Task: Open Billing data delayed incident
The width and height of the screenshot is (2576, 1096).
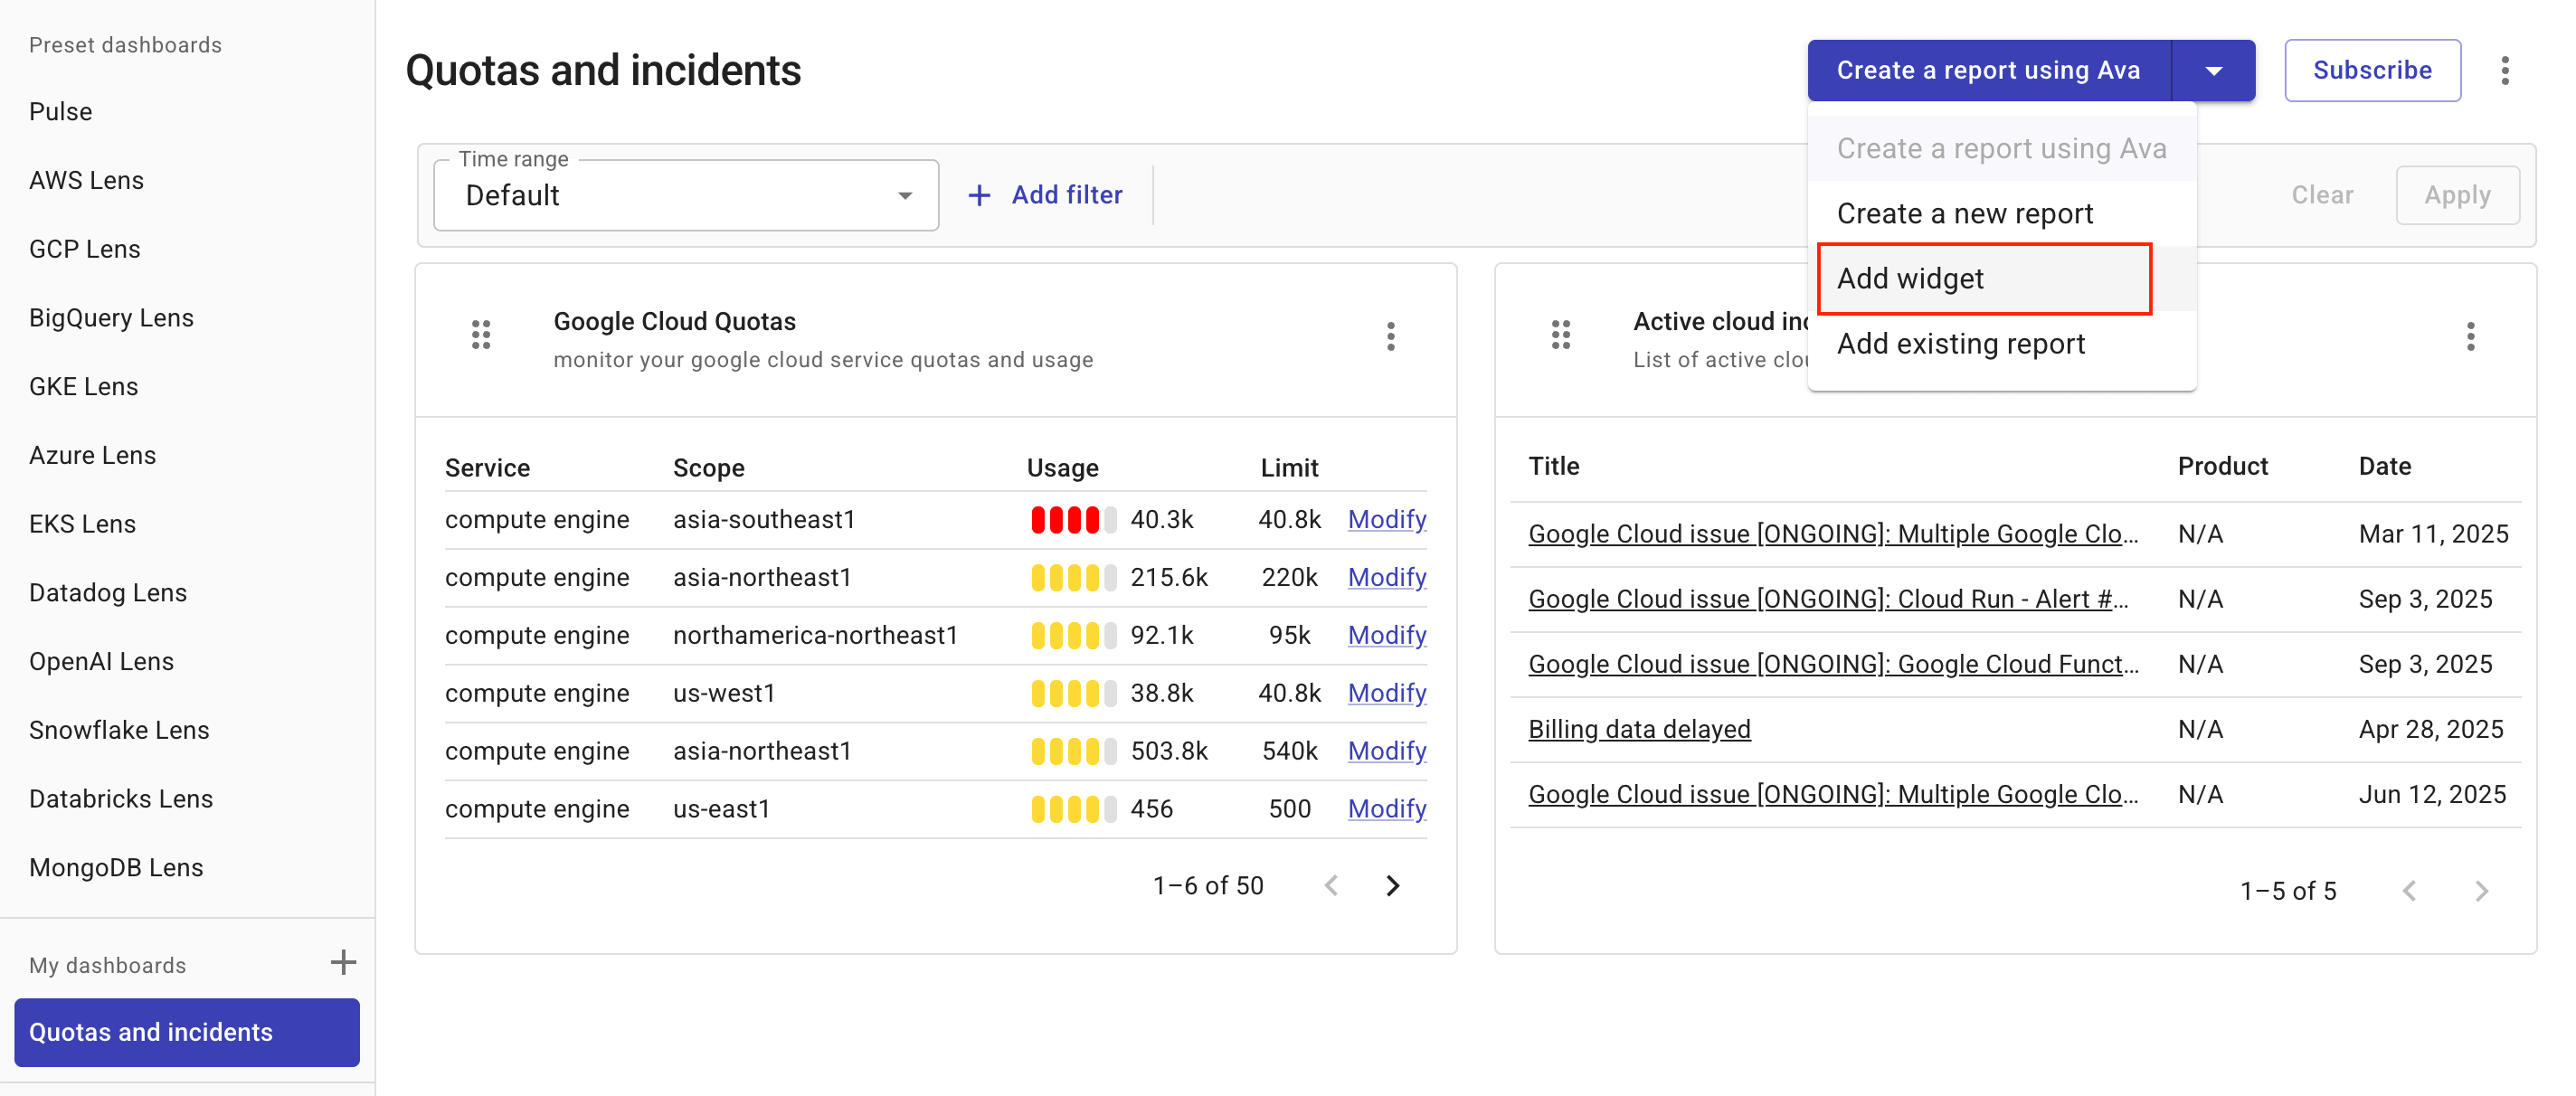Action: point(1639,729)
